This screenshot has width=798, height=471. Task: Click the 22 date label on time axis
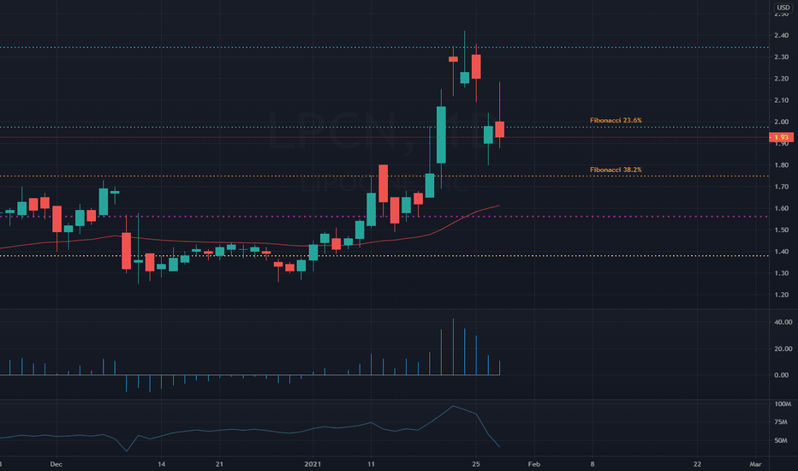[697, 464]
